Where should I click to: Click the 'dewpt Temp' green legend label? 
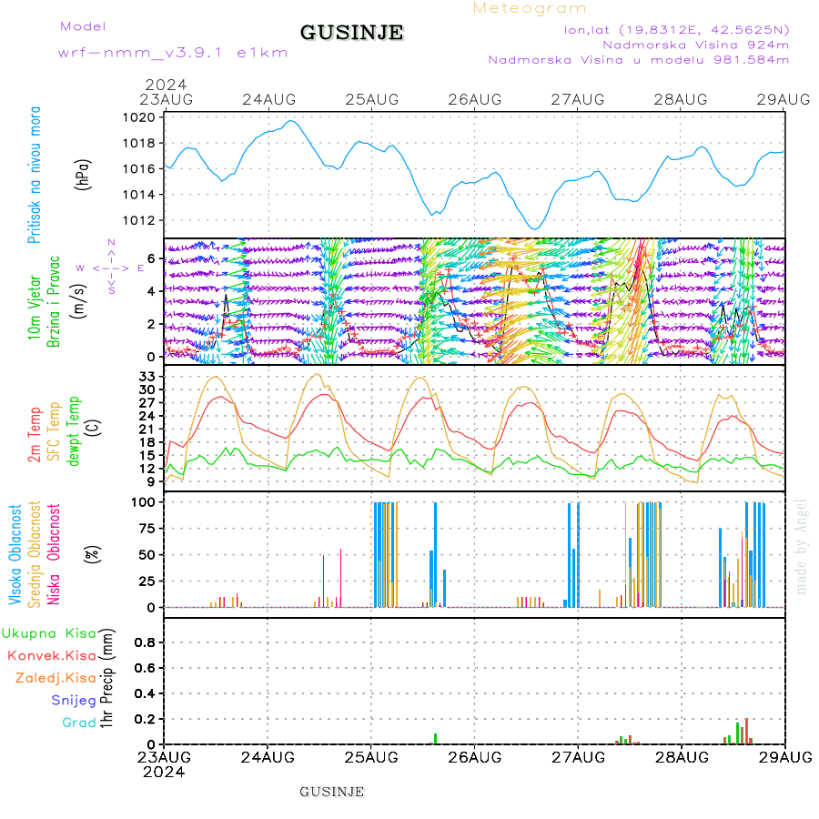pyautogui.click(x=74, y=431)
